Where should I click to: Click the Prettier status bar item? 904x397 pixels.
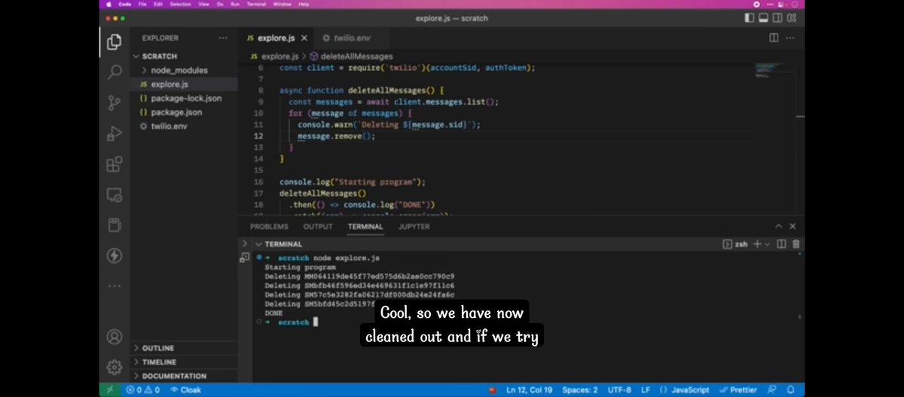pyautogui.click(x=739, y=390)
